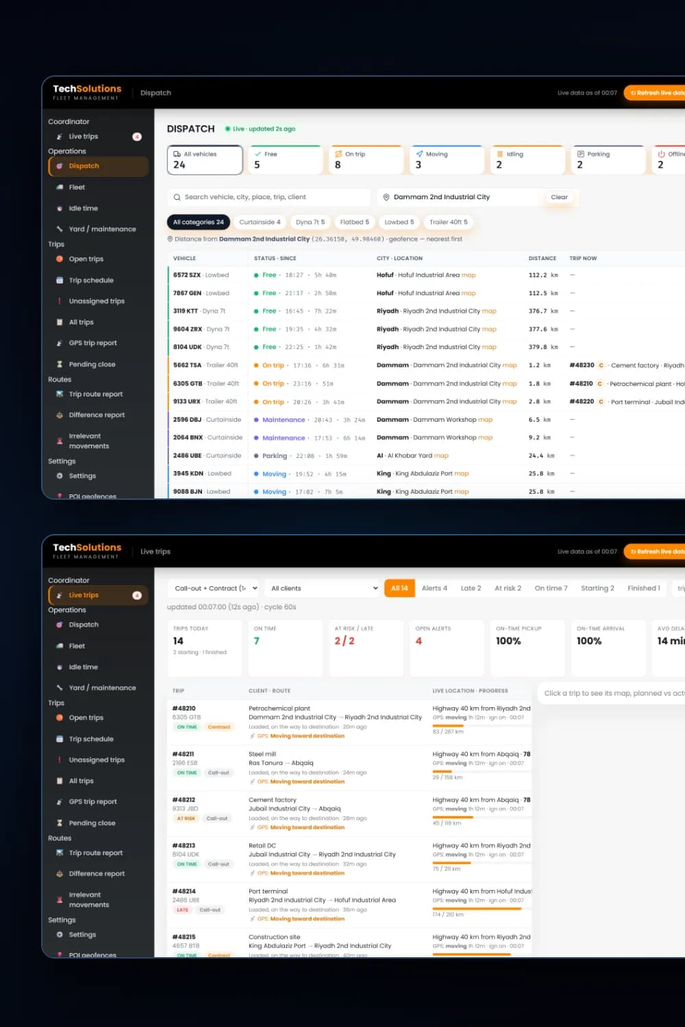Image resolution: width=685 pixels, height=1027 pixels.
Task: Select the Lowbed 5 category chip
Action: pos(399,223)
